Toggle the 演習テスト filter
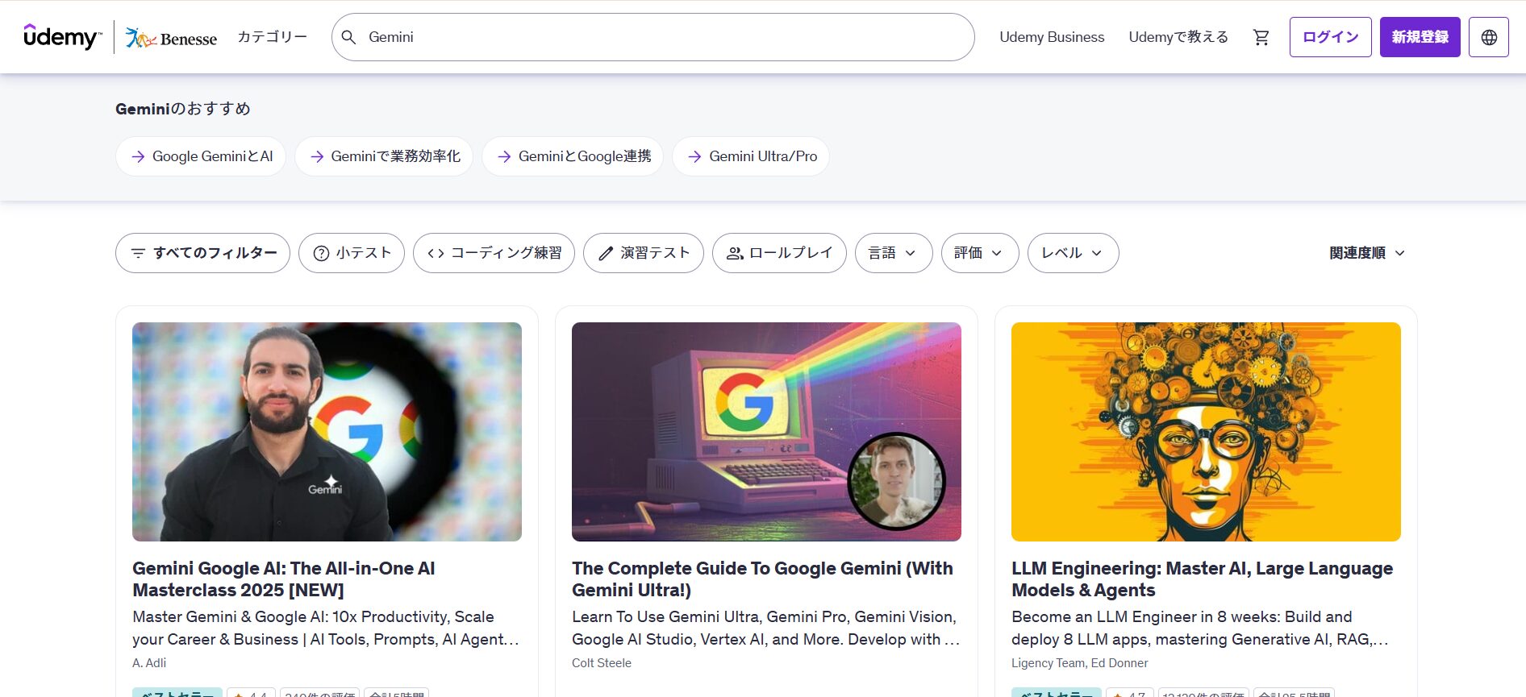 (644, 253)
